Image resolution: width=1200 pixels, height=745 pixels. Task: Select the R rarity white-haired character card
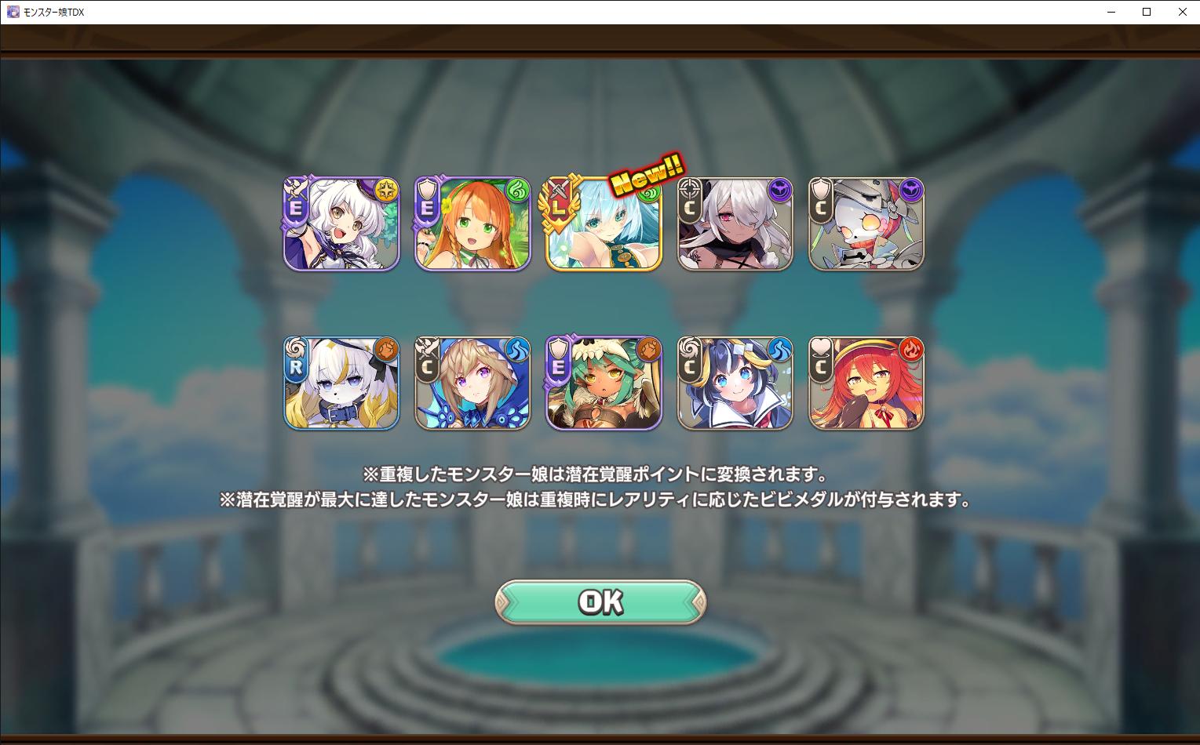(341, 383)
